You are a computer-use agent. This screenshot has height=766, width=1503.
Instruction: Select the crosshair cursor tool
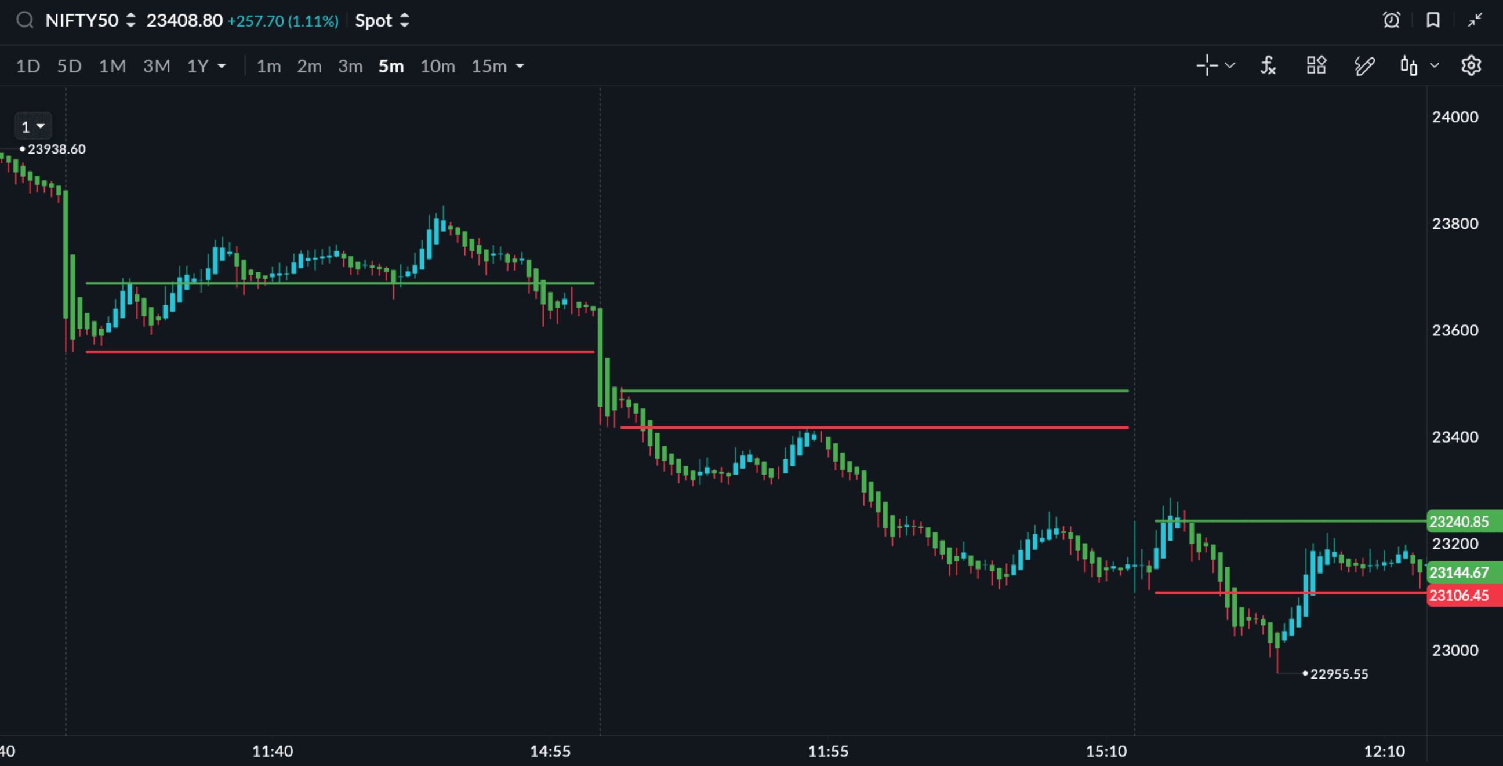(x=1207, y=66)
